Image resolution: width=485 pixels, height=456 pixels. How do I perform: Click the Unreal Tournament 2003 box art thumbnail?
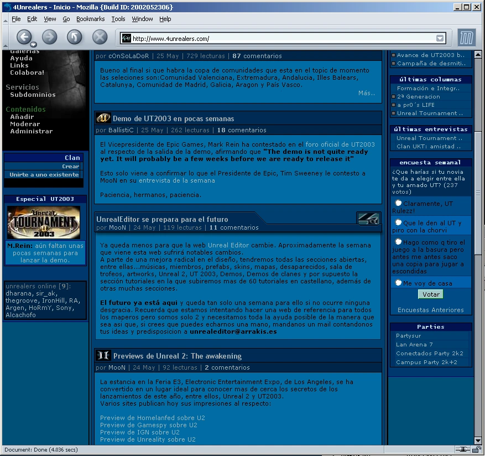coord(43,222)
